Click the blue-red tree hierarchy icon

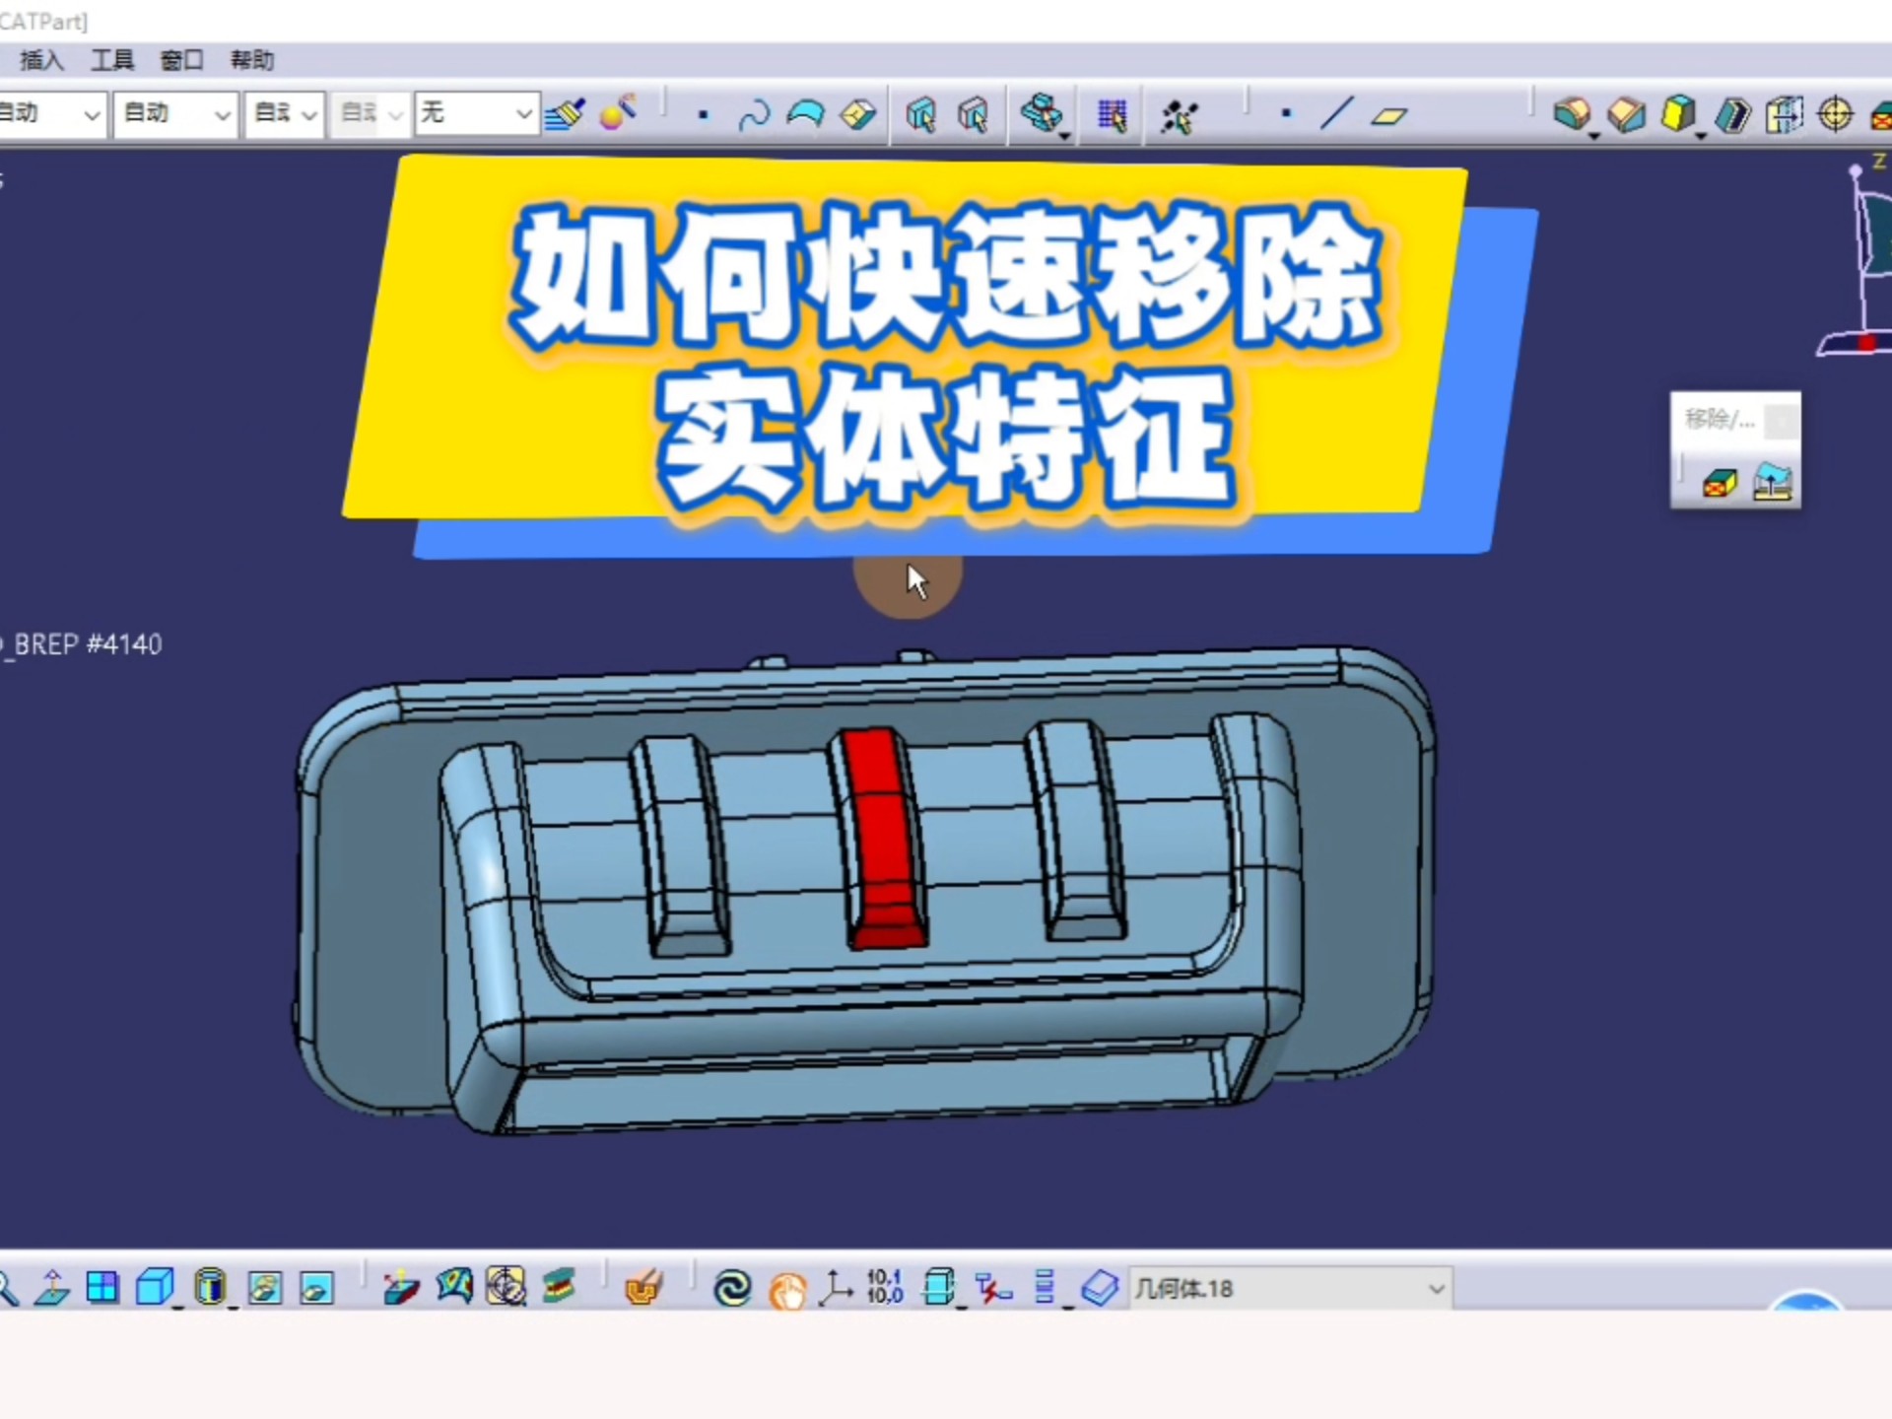(992, 1287)
